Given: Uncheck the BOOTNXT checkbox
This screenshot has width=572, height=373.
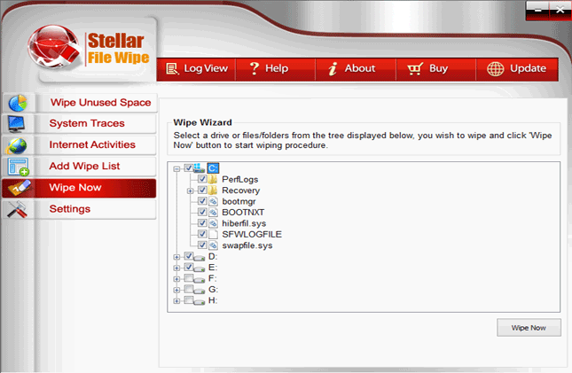Looking at the screenshot, I should pos(202,212).
